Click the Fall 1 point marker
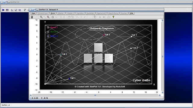Image resolution: width=193 pixels, height=108 pixels. point(69,79)
